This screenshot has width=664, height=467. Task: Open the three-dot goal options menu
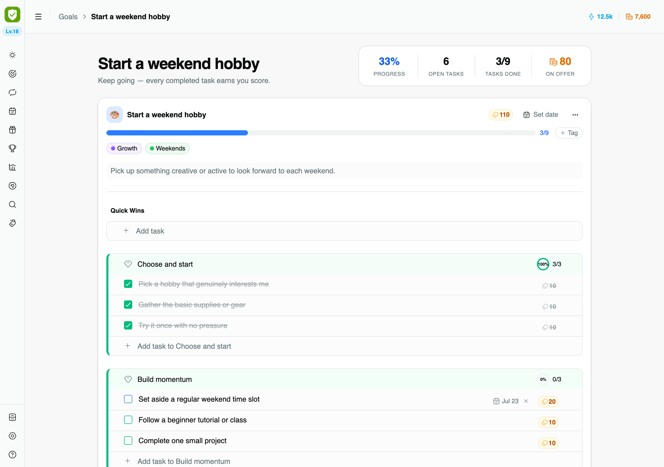click(575, 115)
